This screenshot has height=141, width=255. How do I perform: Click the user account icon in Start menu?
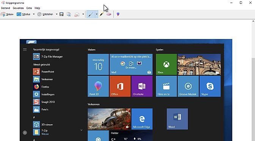click(x=25, y=133)
